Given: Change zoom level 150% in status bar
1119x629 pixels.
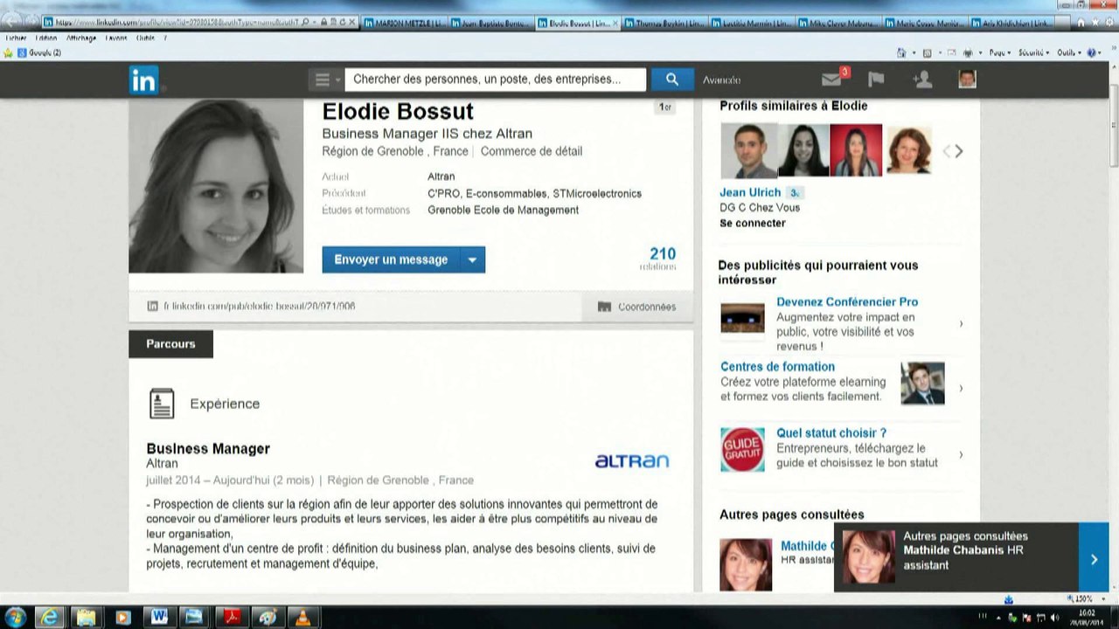Looking at the screenshot, I should 1083,598.
